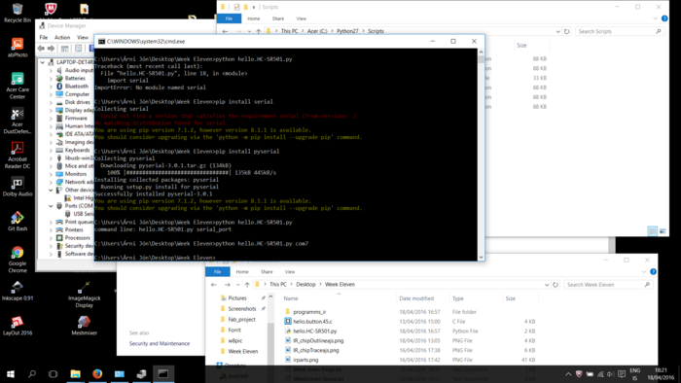Open the Acer DustDefender desktop shortcut

click(x=18, y=121)
